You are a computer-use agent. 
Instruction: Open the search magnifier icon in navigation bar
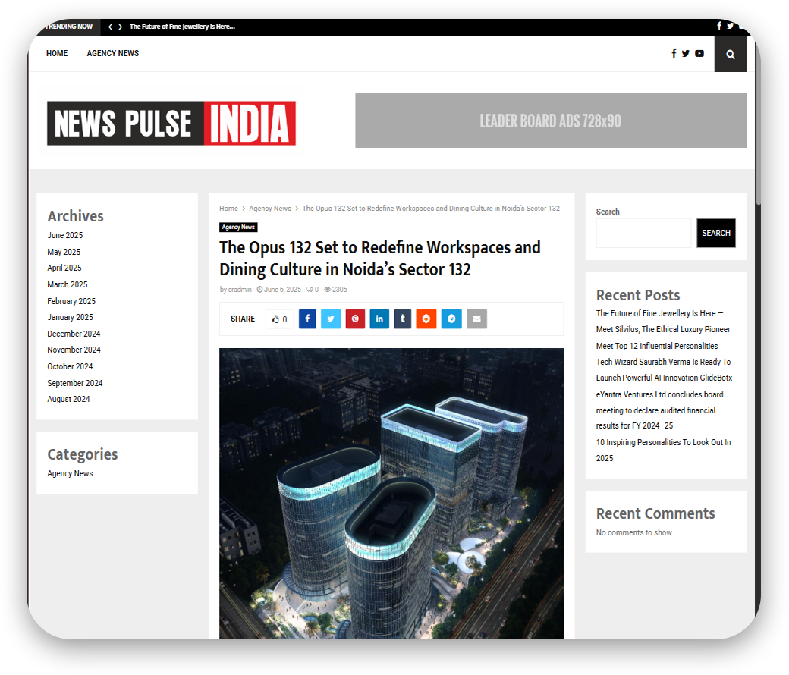click(730, 54)
